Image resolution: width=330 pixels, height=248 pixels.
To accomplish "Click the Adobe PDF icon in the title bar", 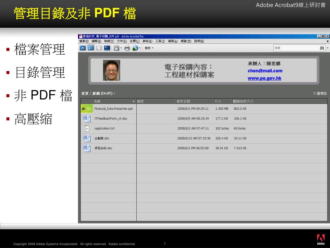I will tap(80, 36).
